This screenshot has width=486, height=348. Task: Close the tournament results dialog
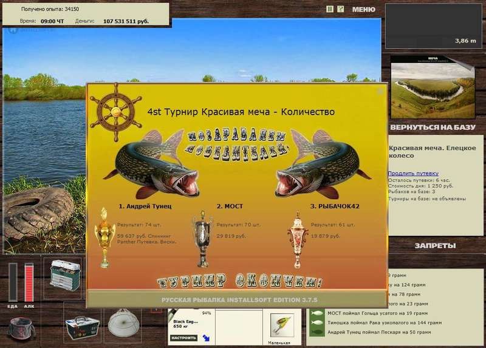coord(380,91)
